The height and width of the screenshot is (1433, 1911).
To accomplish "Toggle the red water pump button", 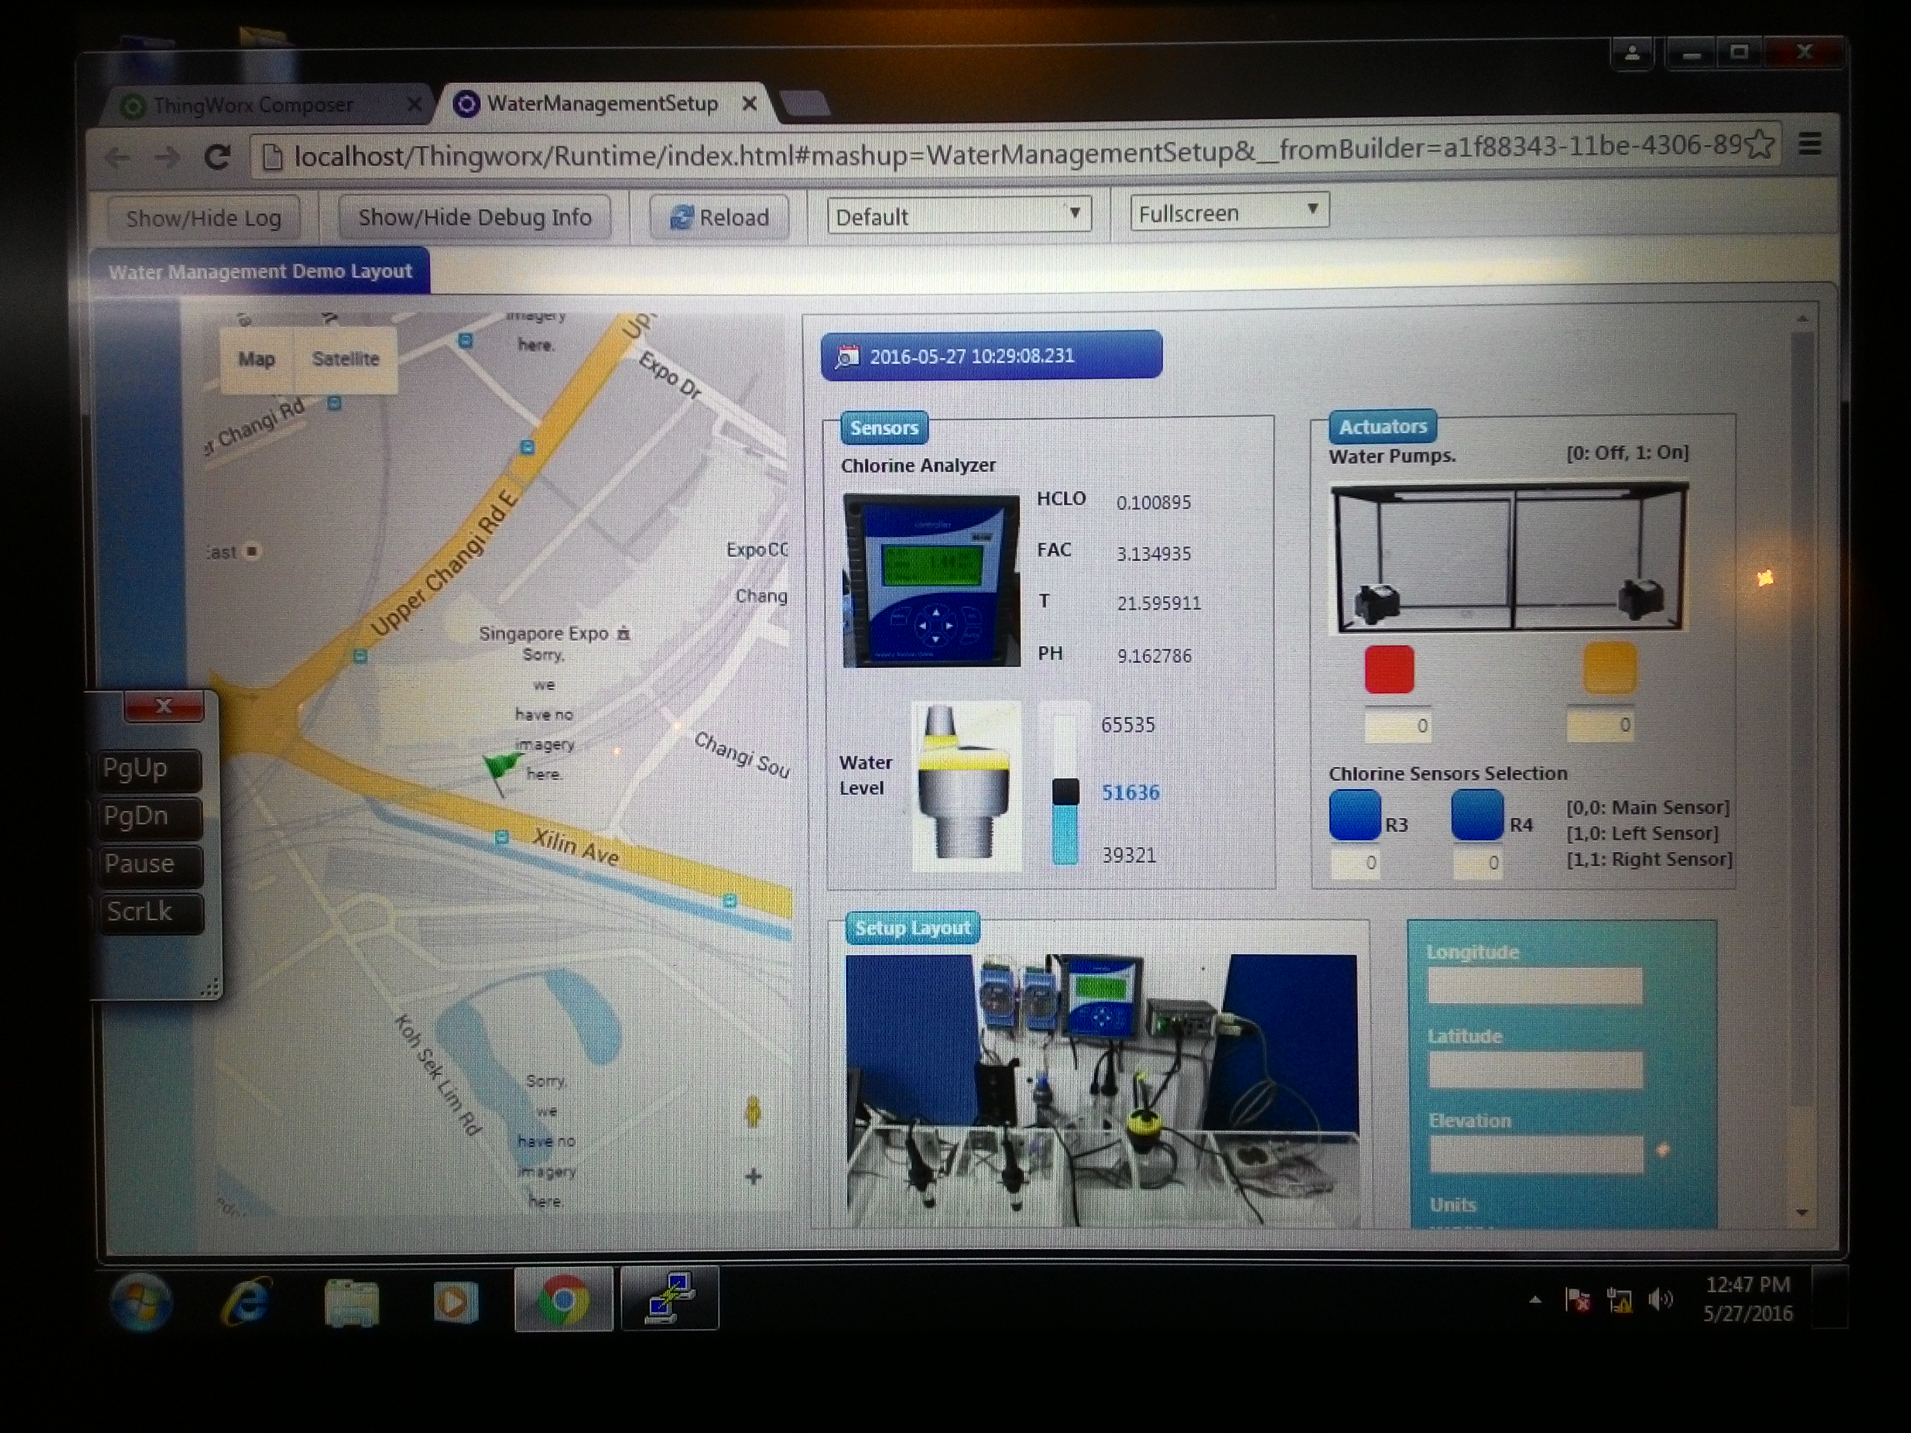I will pos(1389,668).
